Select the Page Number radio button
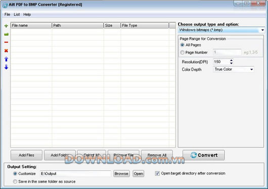 point(182,52)
